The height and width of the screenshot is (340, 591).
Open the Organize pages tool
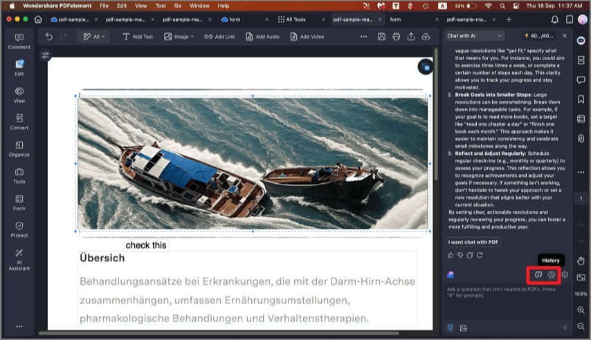(19, 149)
